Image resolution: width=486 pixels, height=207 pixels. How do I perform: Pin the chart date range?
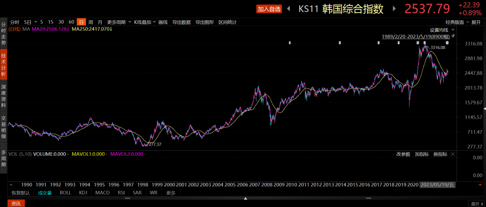[453, 36]
